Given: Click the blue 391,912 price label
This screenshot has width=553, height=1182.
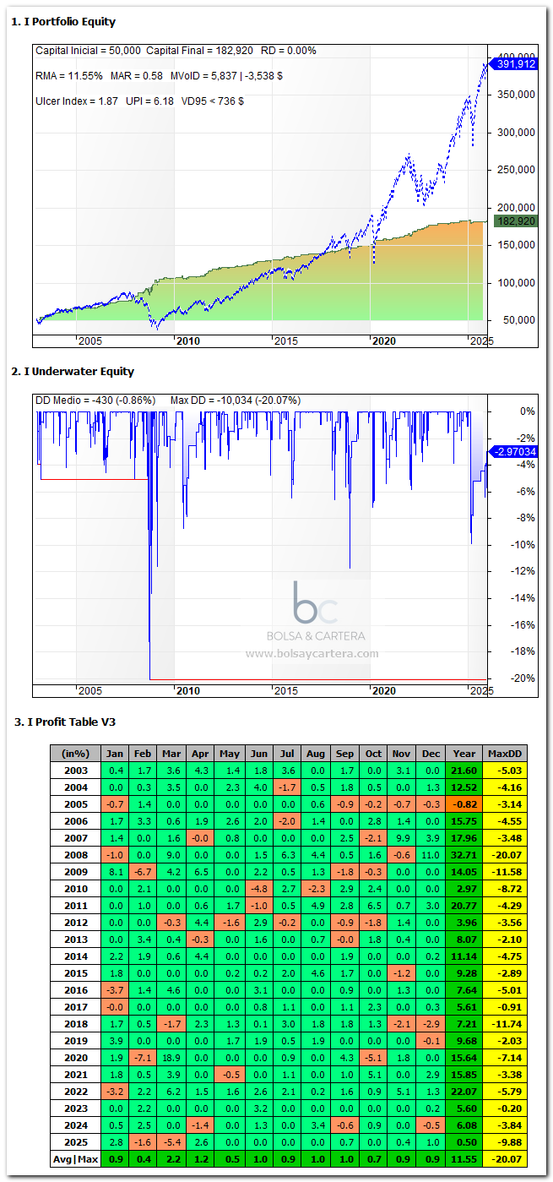Looking at the screenshot, I should pos(517,63).
